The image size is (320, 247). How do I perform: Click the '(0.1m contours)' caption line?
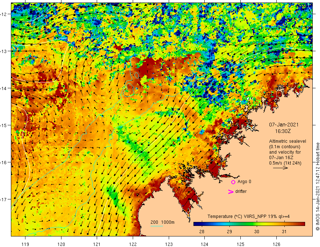285,147
